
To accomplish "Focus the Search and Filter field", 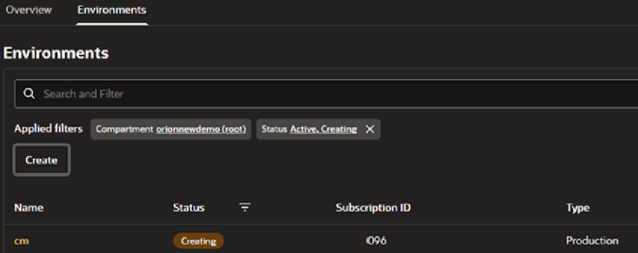I will (326, 94).
